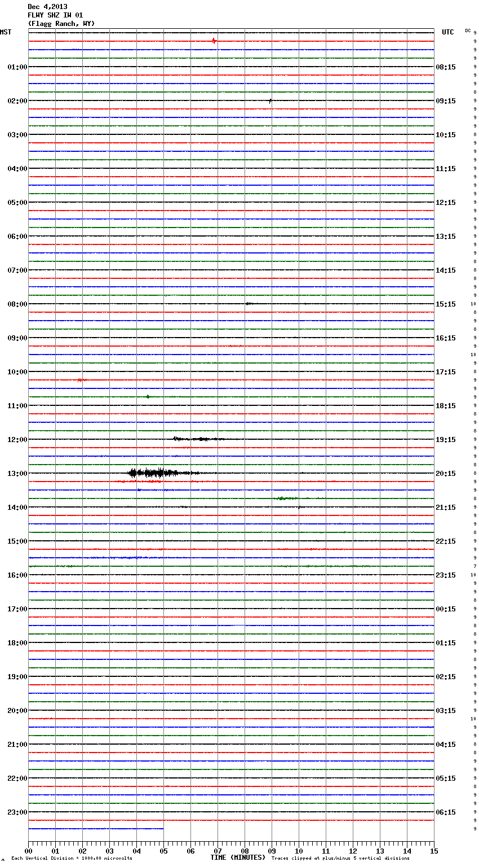Select the '13:00' MST row label

coord(17,474)
